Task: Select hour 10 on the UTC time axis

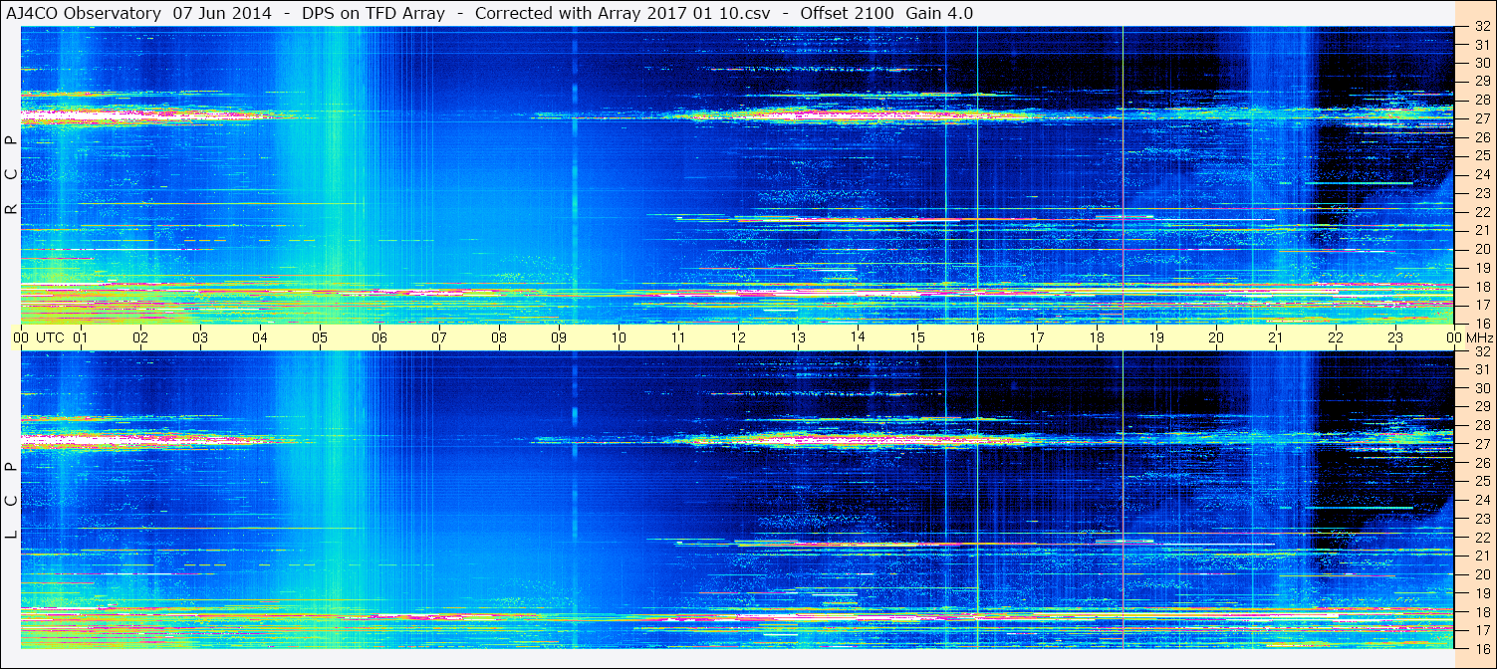Action: 619,337
